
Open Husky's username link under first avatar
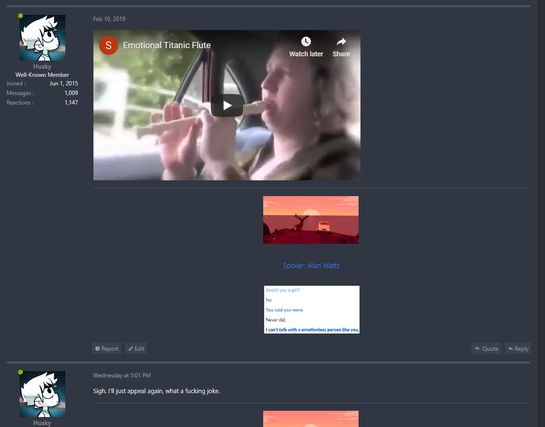[x=42, y=67]
